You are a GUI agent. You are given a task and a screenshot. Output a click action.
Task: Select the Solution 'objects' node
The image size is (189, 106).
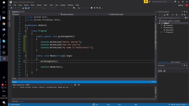click(x=171, y=21)
